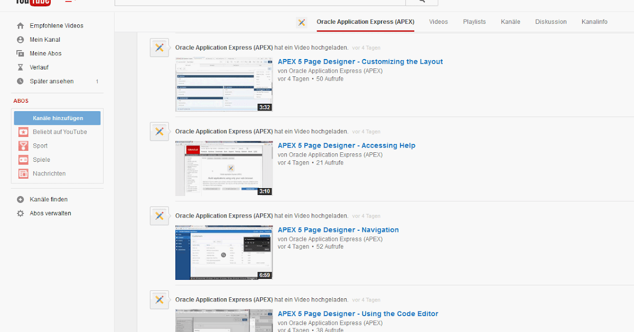Screen dimensions: 634x332
Task: Click the search magnifier button
Action: [x=422, y=2]
